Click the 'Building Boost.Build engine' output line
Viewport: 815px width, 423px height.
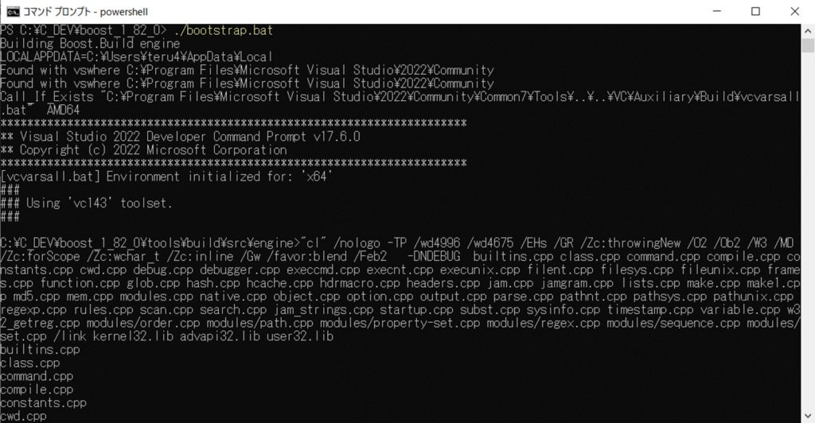[x=90, y=44]
